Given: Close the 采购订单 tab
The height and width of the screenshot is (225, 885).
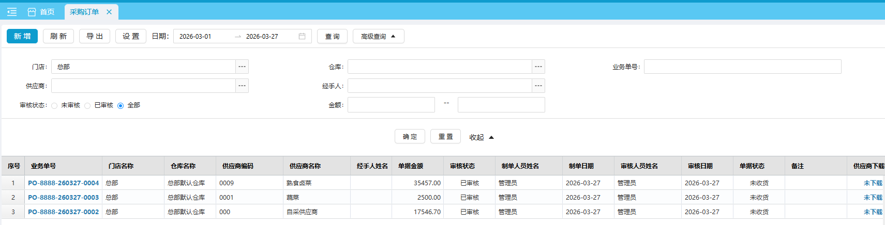Looking at the screenshot, I should pos(109,12).
